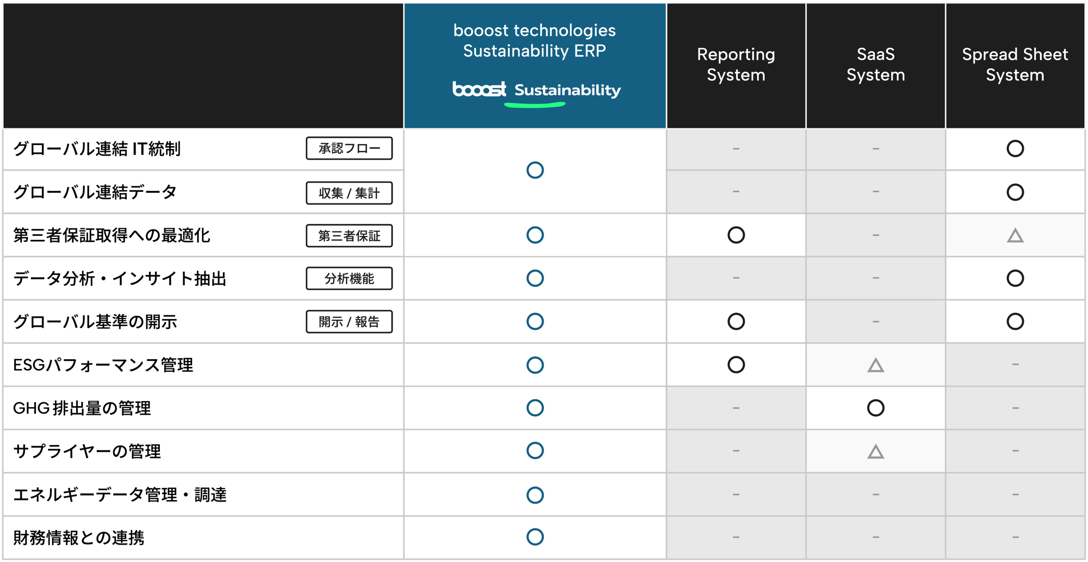Click the Spread Sheet System column header

[x=1015, y=65]
